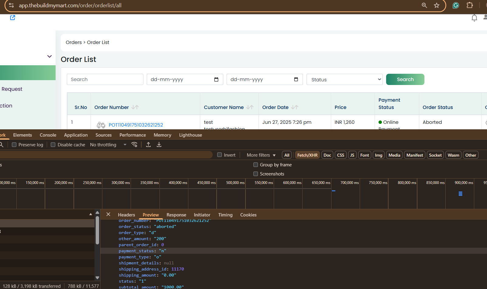Viewport: 487px width, 289px height.
Task: Click Import HAR file upload icon
Action: [x=148, y=144]
